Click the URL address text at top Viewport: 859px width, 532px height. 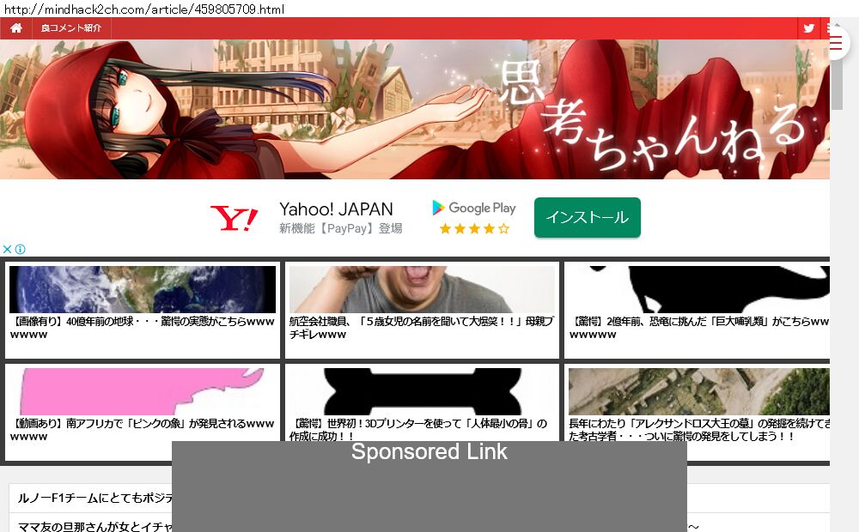pos(143,9)
